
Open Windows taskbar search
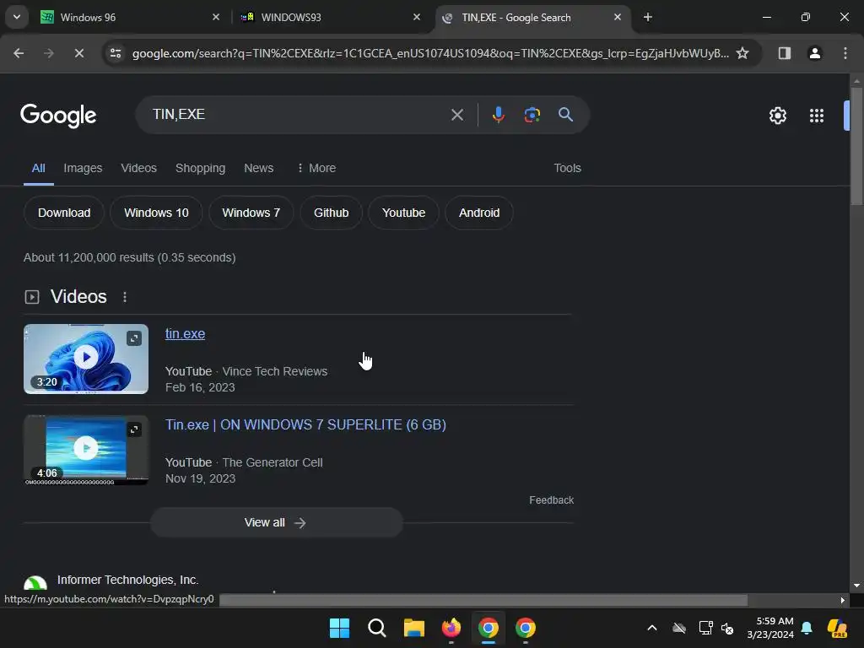[377, 628]
